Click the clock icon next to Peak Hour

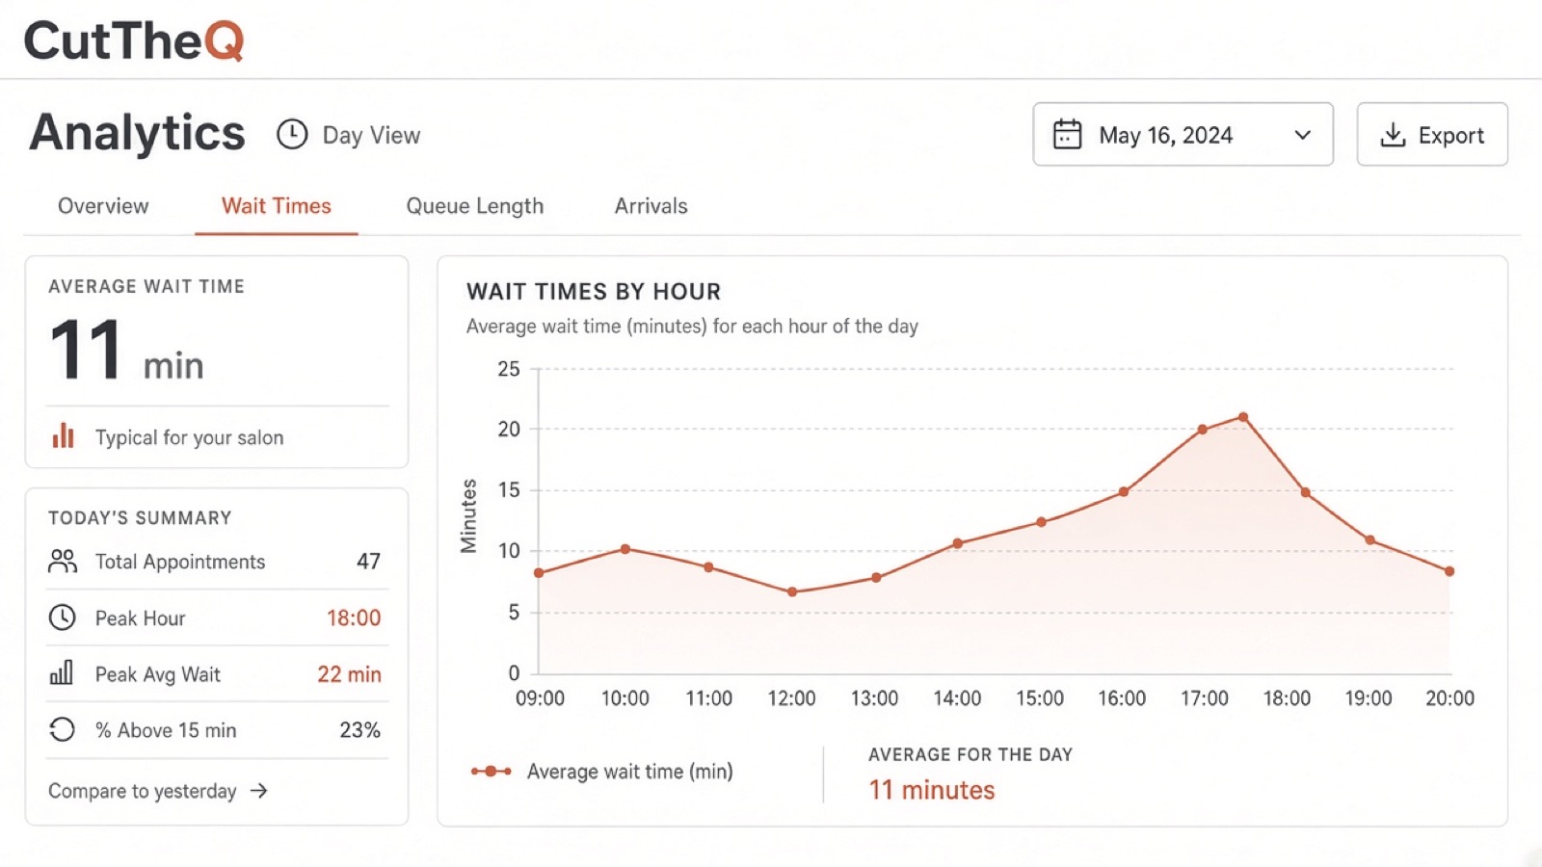[63, 617]
